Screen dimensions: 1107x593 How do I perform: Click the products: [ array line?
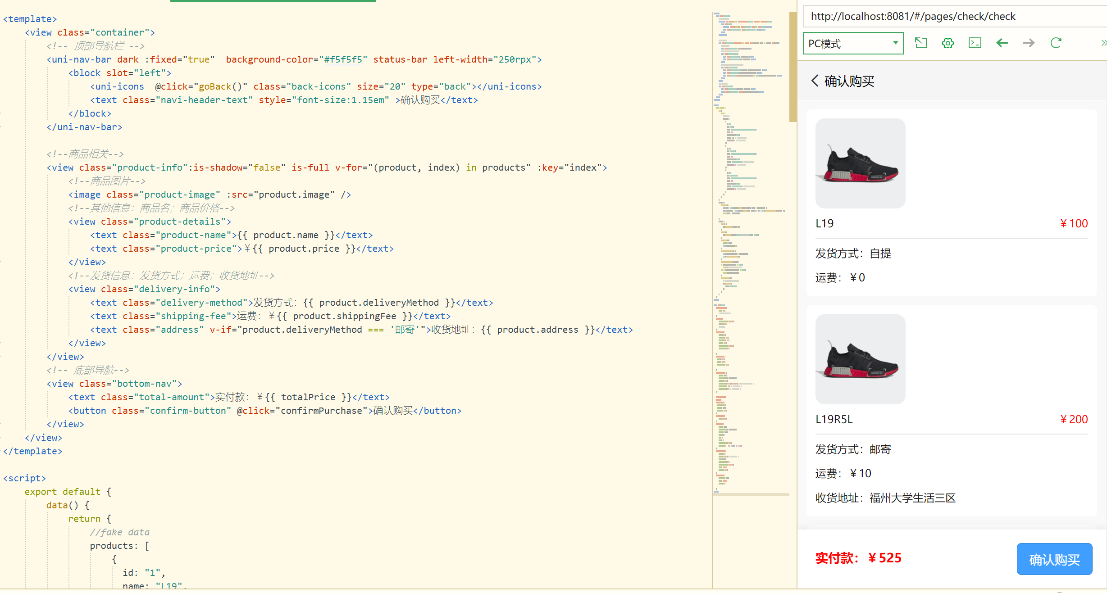(119, 546)
